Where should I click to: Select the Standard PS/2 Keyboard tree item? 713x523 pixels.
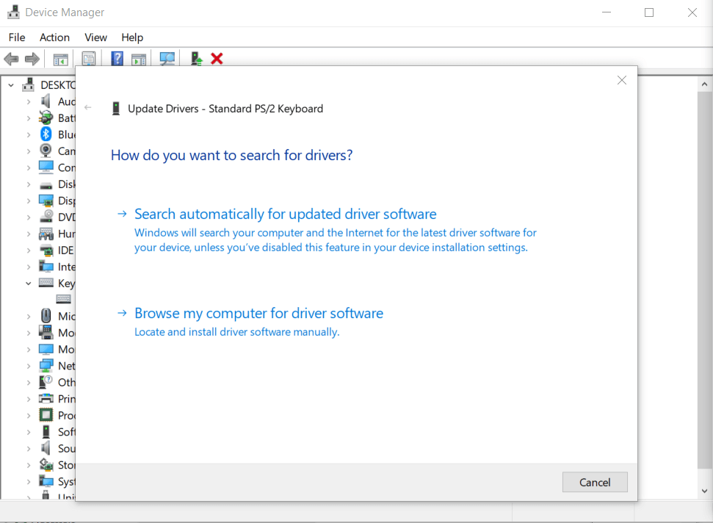click(63, 298)
